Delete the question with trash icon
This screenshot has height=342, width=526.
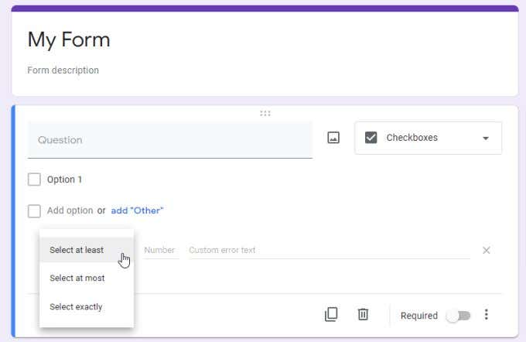(x=363, y=314)
